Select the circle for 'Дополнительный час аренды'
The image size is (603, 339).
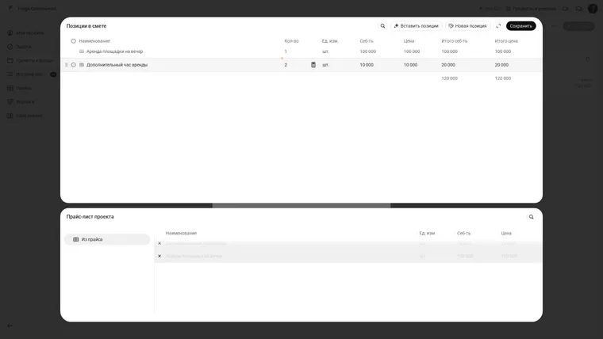[x=74, y=65]
